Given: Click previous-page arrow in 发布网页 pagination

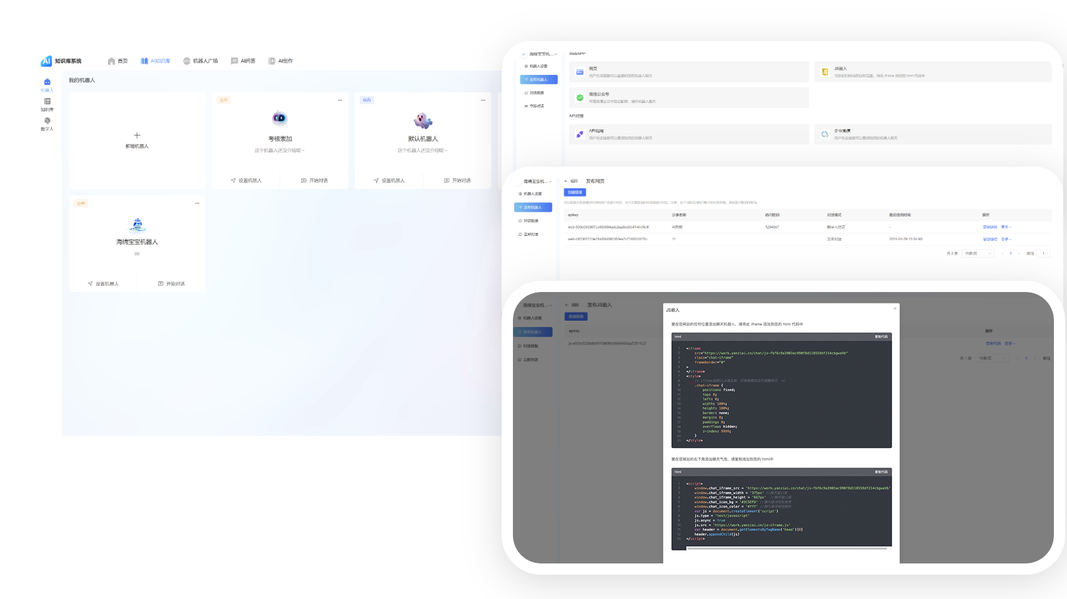Looking at the screenshot, I should pyautogui.click(x=1003, y=253).
